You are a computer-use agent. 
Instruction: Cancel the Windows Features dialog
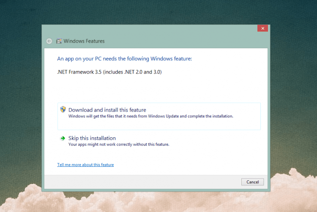[x=252, y=182]
